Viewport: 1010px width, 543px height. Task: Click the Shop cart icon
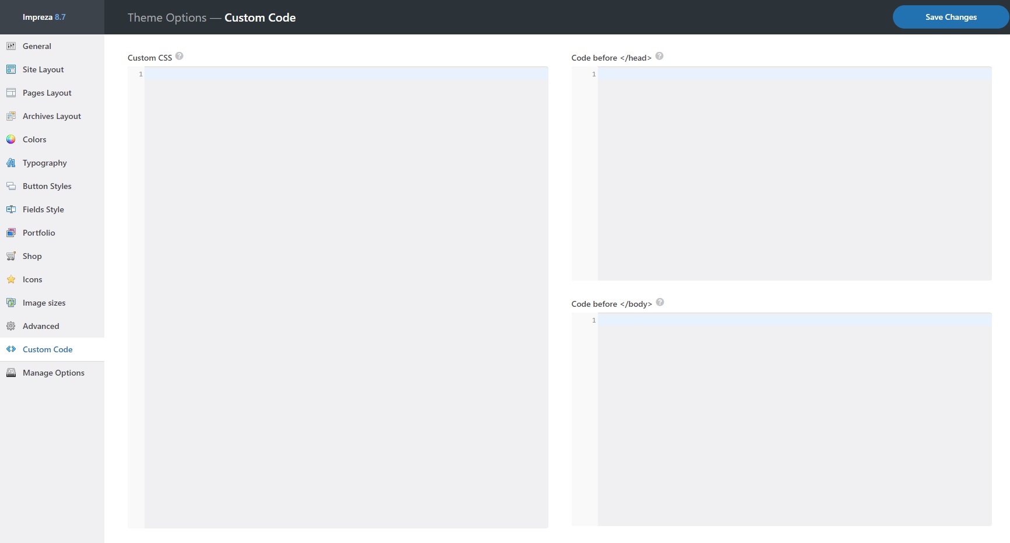coord(11,256)
